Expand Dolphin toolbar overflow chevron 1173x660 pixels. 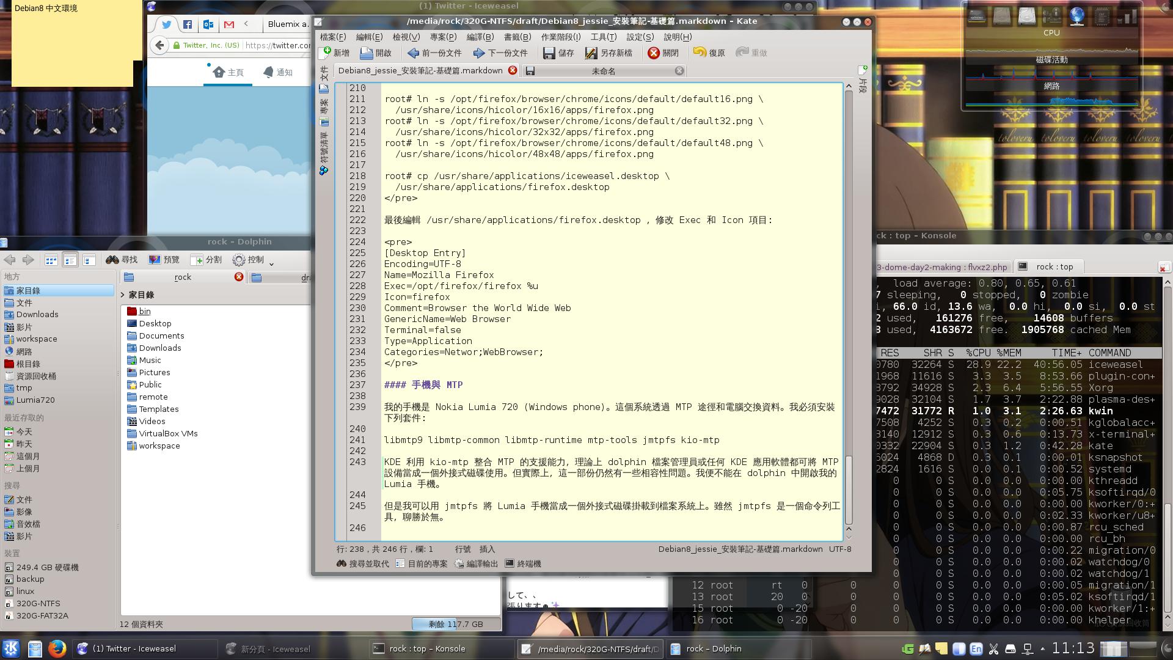(x=271, y=263)
